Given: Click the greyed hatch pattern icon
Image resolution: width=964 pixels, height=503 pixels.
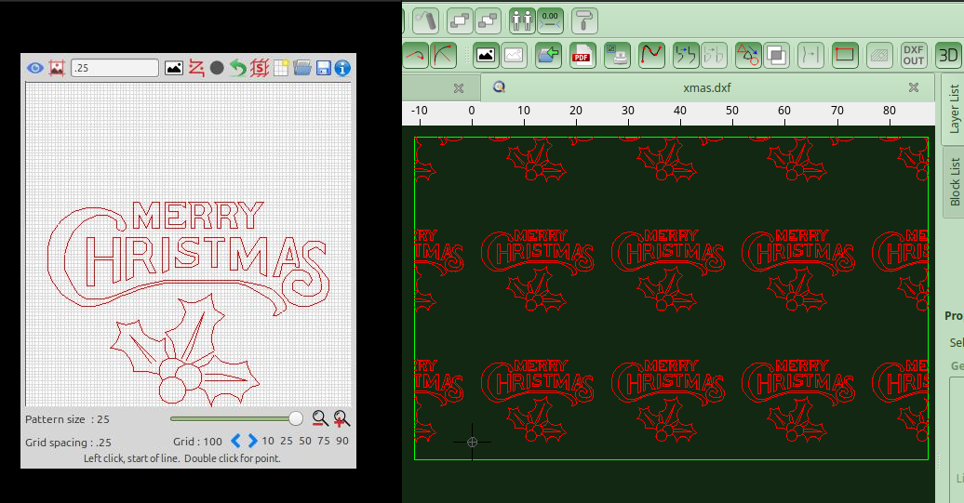Looking at the screenshot, I should 879,55.
